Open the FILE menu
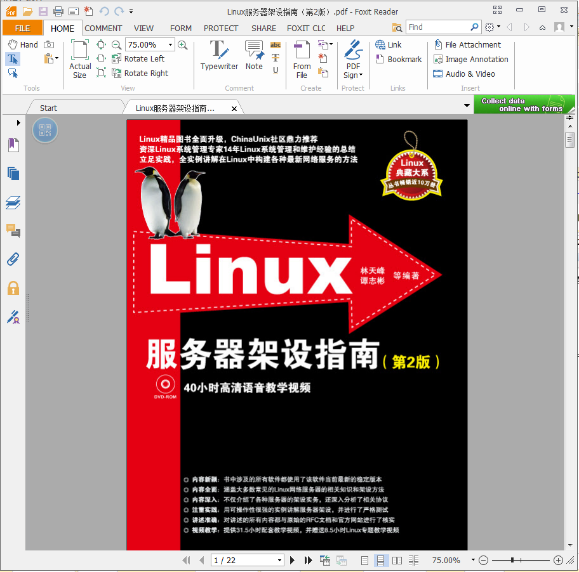Image resolution: width=579 pixels, height=572 pixels. coord(22,28)
